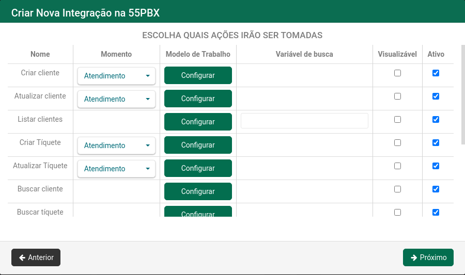
Task: Uncheck Ativo for Criar cliente
Action: pyautogui.click(x=436, y=73)
